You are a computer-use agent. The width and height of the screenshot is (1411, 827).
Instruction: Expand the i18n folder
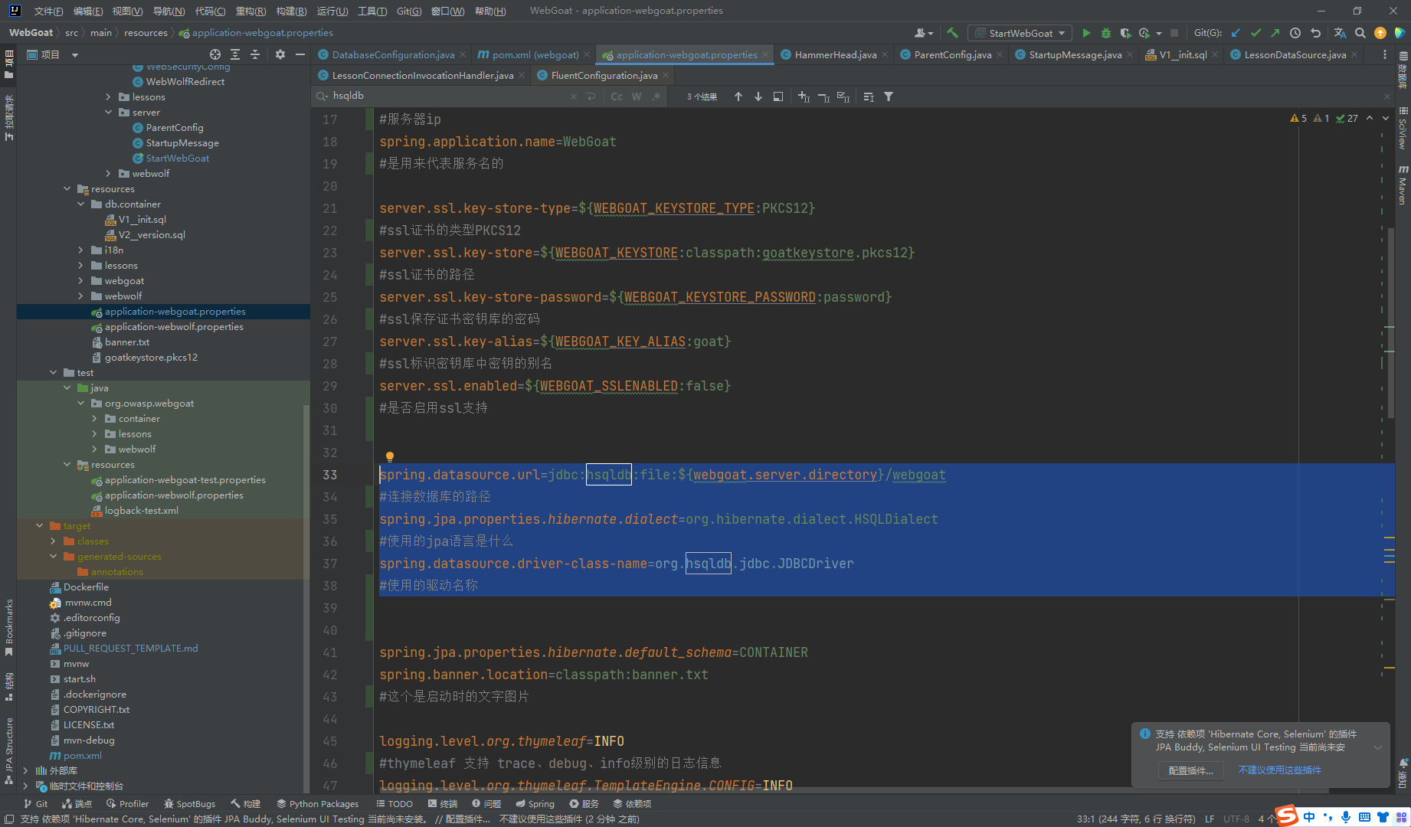point(80,250)
